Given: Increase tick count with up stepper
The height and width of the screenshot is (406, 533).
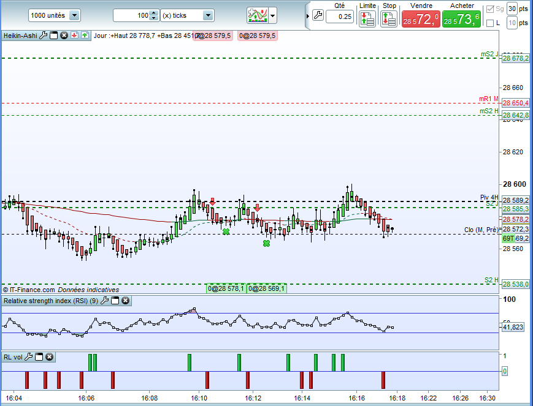Looking at the screenshot, I should [154, 13].
